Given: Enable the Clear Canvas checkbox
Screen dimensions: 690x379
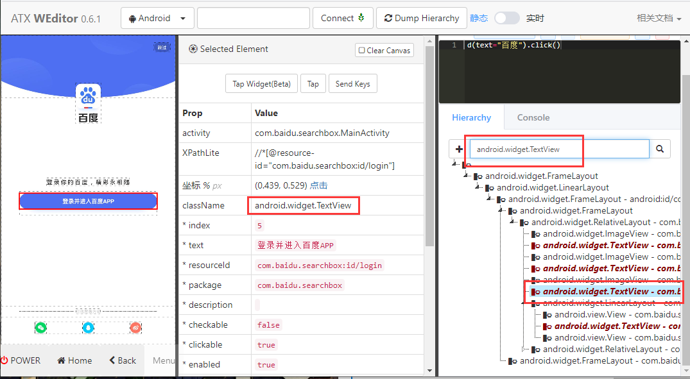Looking at the screenshot, I should point(363,50).
